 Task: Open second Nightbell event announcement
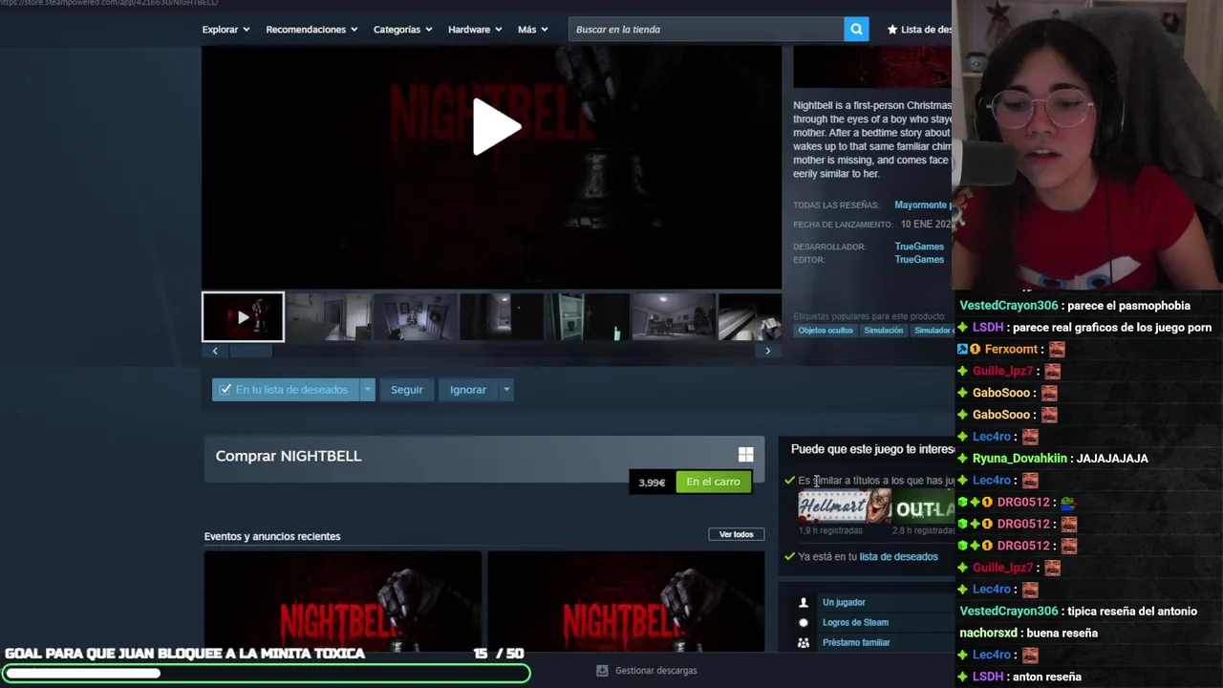(x=626, y=601)
